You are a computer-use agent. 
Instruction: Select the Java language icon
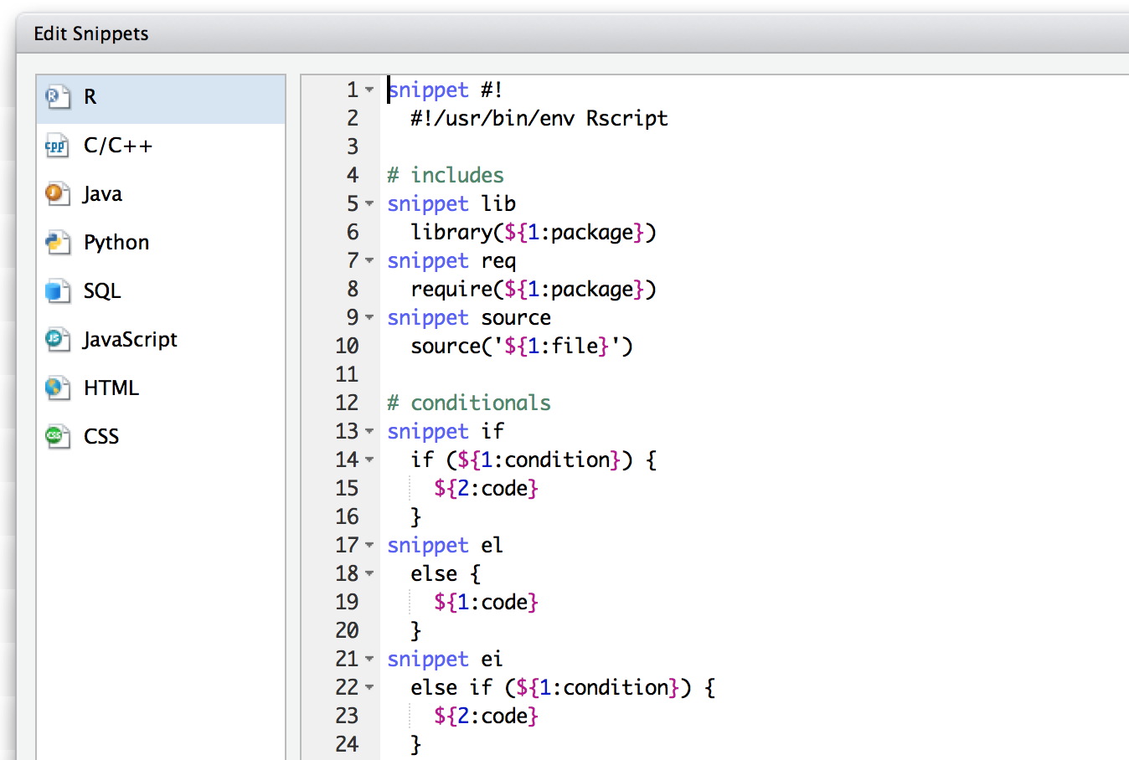click(x=55, y=193)
